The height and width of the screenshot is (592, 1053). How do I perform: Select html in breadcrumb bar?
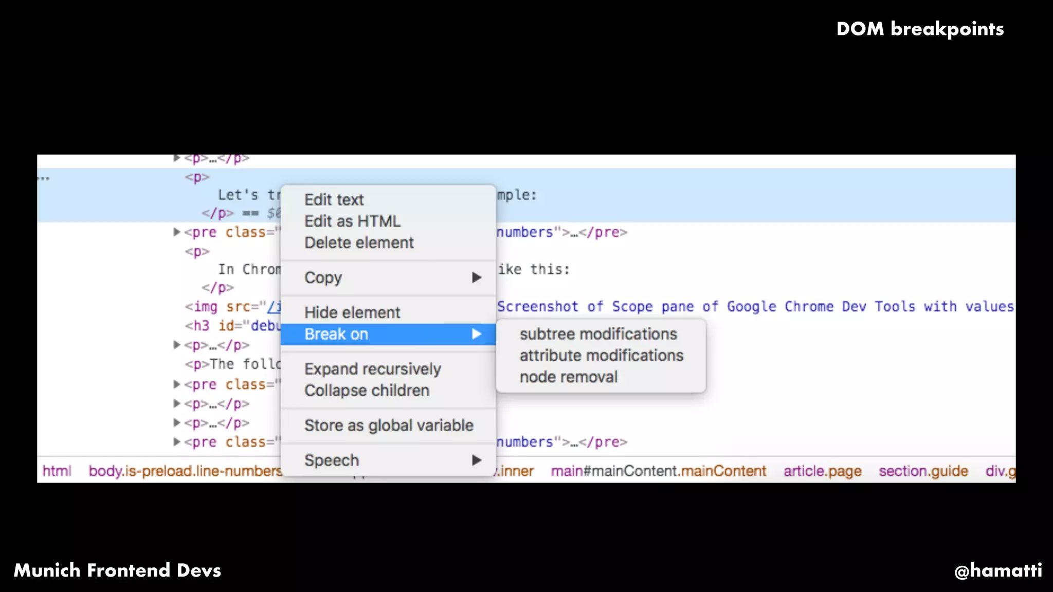click(x=57, y=471)
